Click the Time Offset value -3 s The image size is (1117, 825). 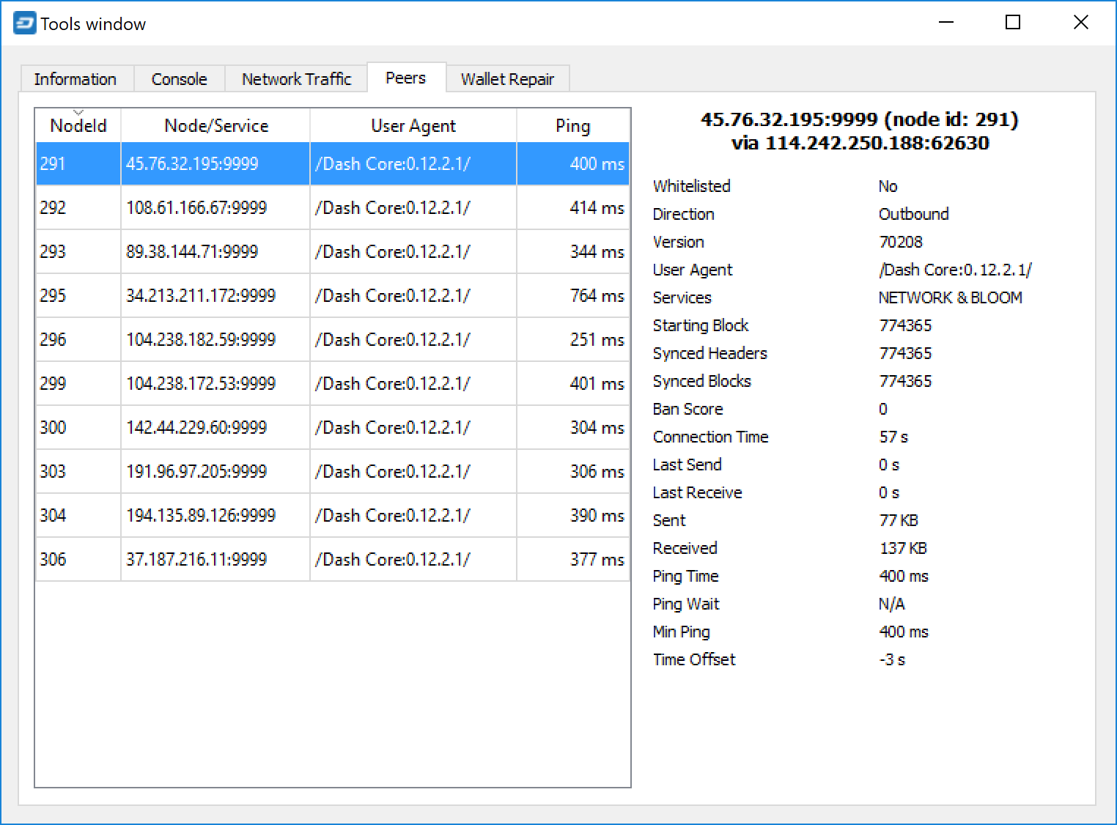pos(892,659)
